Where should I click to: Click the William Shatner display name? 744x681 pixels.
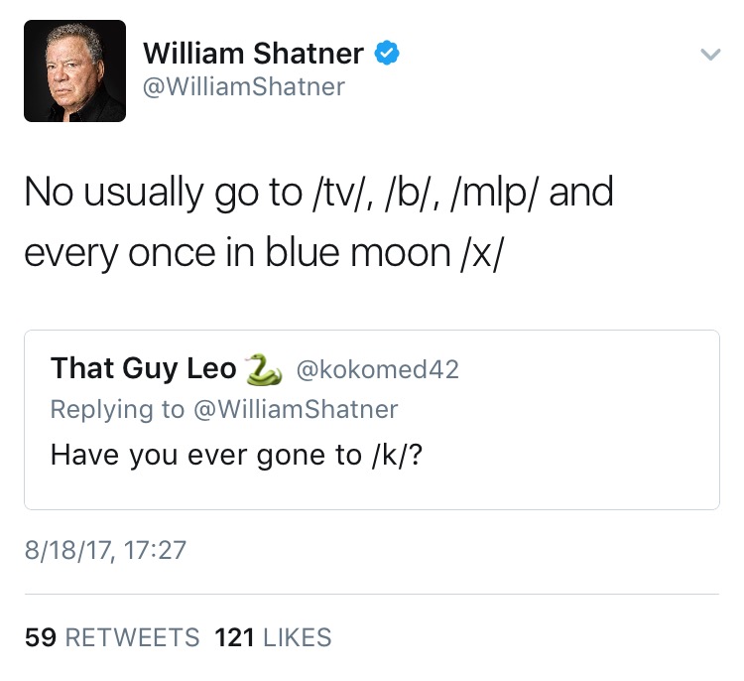[253, 53]
